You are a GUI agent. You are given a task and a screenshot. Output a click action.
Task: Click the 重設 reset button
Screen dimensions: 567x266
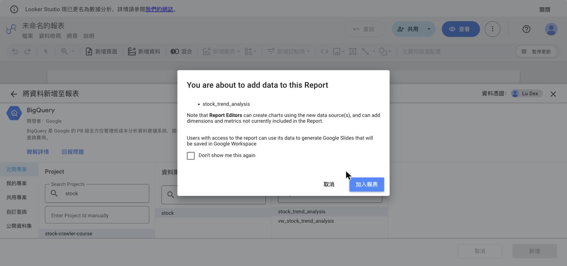pos(365,29)
